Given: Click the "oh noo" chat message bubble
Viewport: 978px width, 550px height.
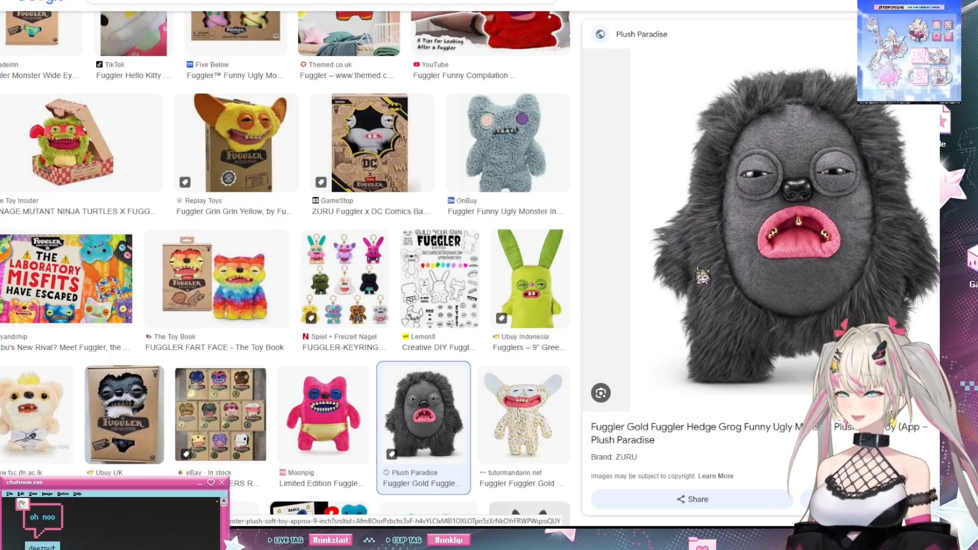Looking at the screenshot, I should click(43, 518).
